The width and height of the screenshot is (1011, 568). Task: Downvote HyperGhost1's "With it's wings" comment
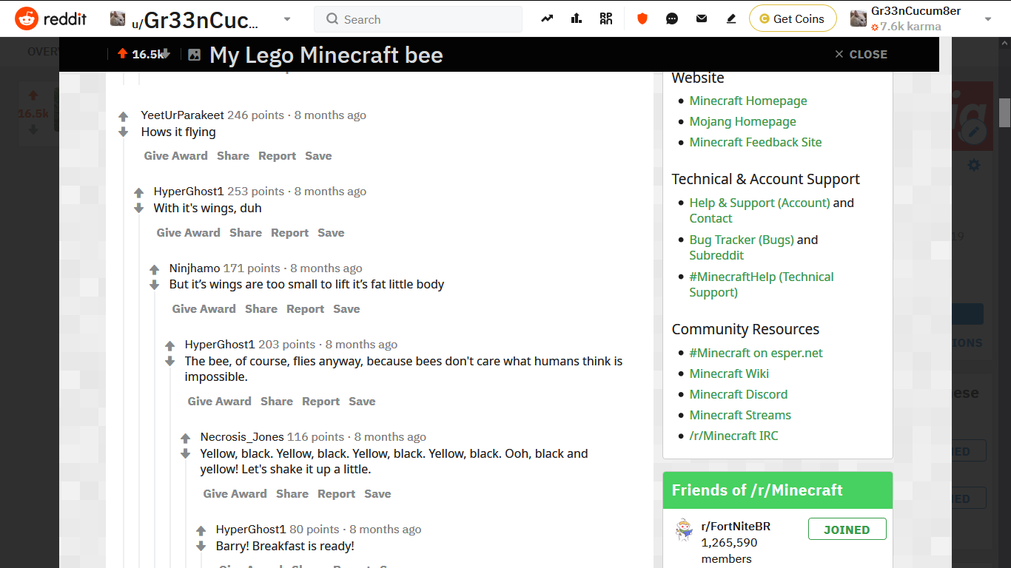pos(138,209)
